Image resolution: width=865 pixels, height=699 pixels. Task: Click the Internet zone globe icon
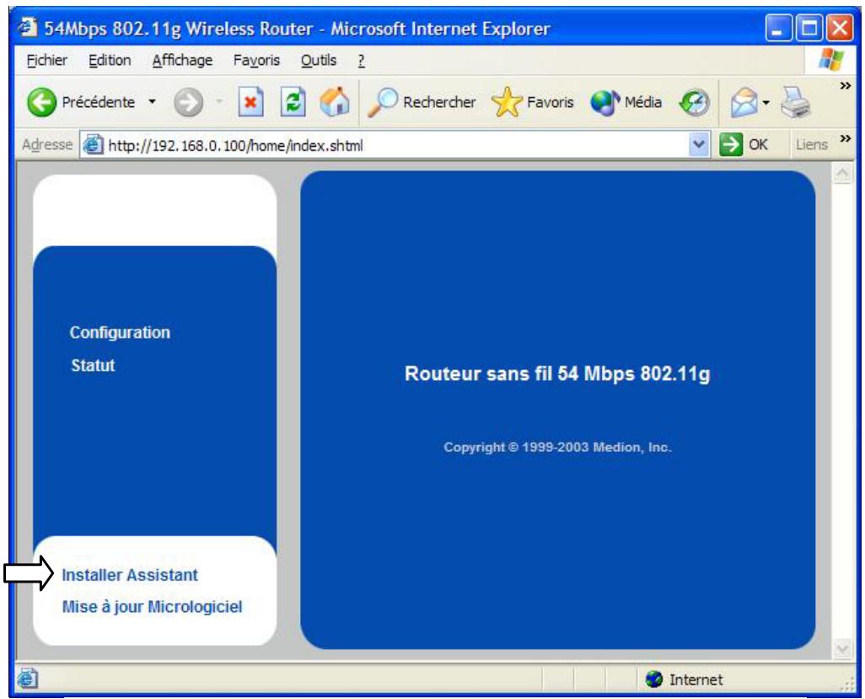(x=653, y=679)
